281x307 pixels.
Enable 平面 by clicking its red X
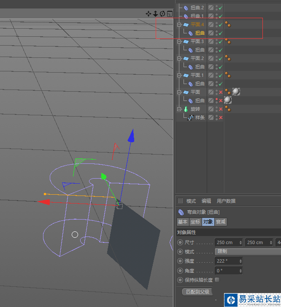(221, 92)
